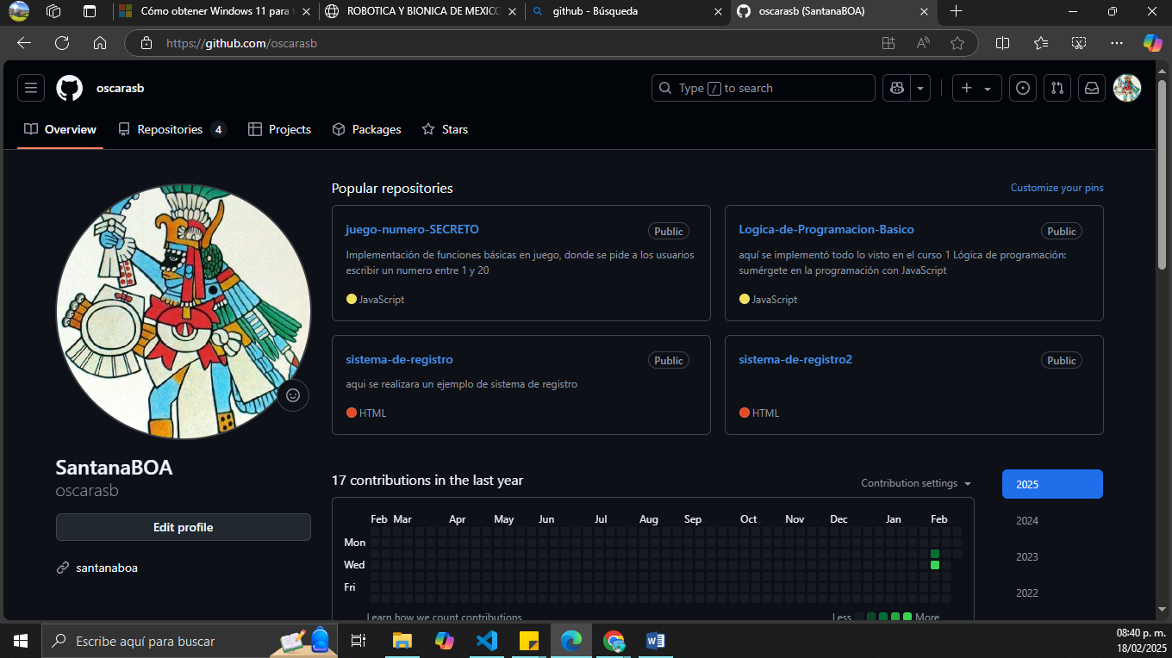Click the browser screenshot icon in toolbar

point(1079,42)
